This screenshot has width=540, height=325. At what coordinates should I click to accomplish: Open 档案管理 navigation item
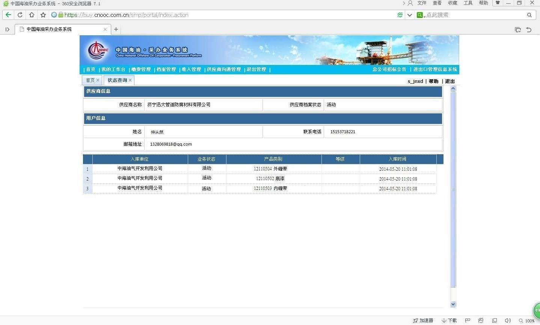(166, 69)
